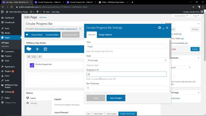Set Layout Manager to Header and Footer
Viewport: 206px width, 116px height.
(x=127, y=114)
